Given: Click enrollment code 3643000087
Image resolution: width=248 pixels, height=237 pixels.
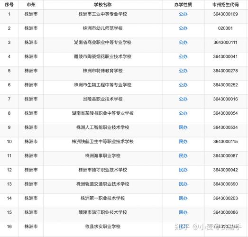Looking at the screenshot, I should (225, 156).
